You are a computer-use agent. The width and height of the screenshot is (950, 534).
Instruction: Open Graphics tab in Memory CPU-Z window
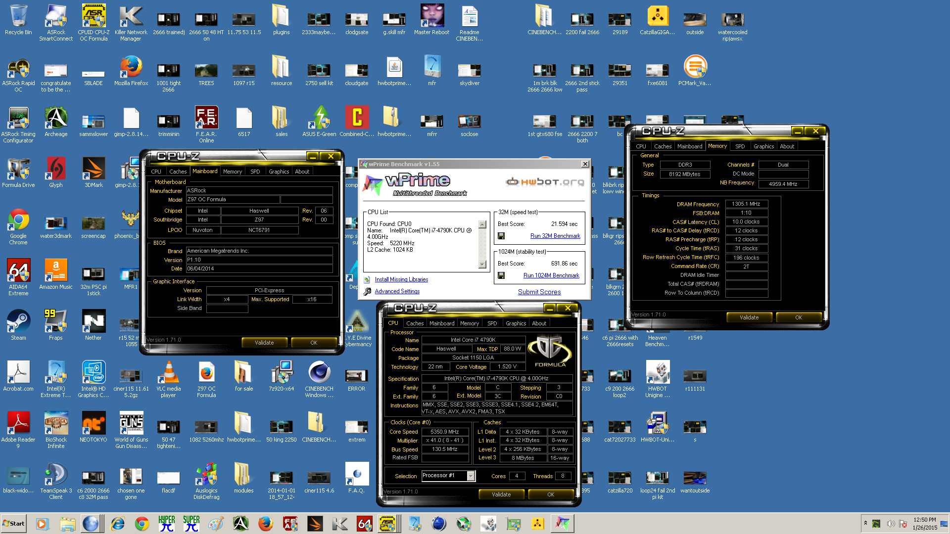tap(764, 146)
